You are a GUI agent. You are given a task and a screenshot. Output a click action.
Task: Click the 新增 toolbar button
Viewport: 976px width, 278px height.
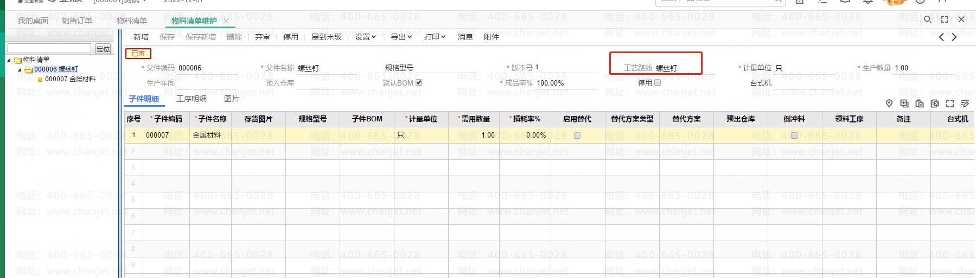point(141,37)
